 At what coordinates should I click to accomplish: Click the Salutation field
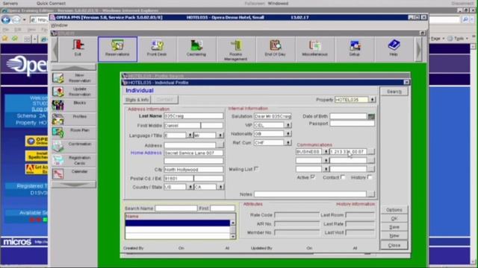pos(273,116)
